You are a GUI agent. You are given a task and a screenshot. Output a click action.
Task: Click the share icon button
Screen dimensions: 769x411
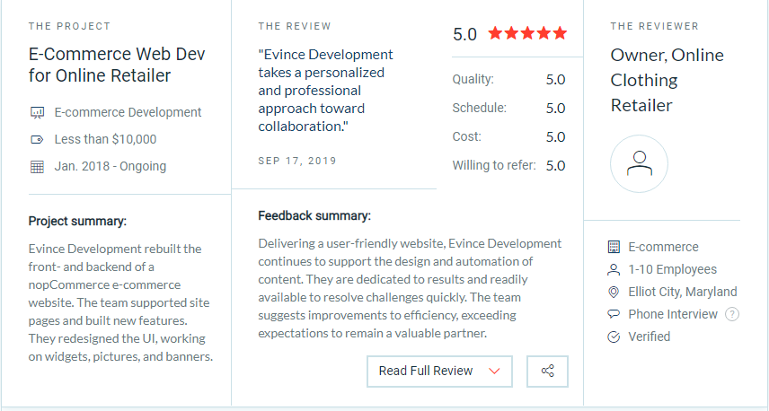tap(547, 372)
